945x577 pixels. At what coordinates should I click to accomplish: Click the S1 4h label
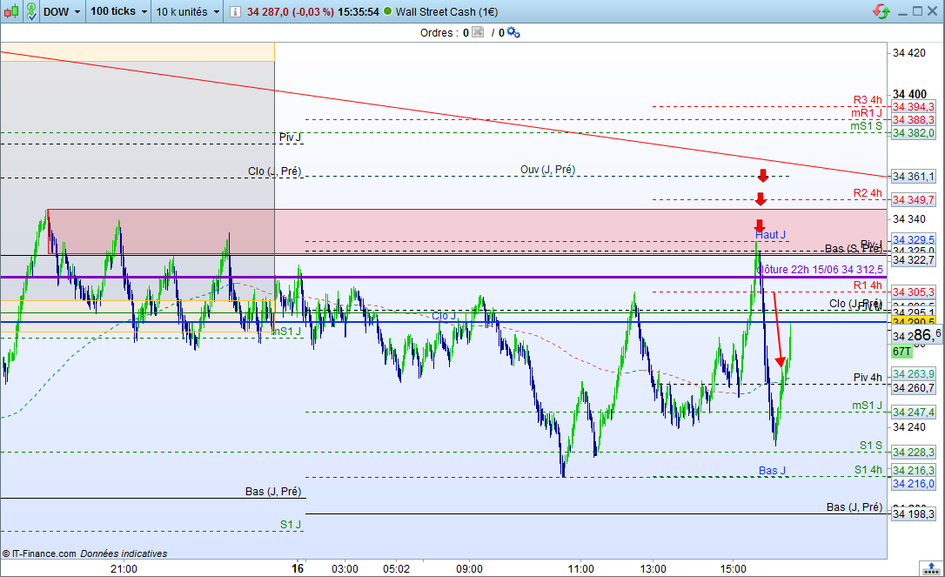(868, 470)
